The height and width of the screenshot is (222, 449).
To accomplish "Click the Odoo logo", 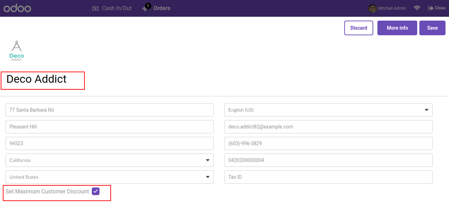I will pos(17,8).
